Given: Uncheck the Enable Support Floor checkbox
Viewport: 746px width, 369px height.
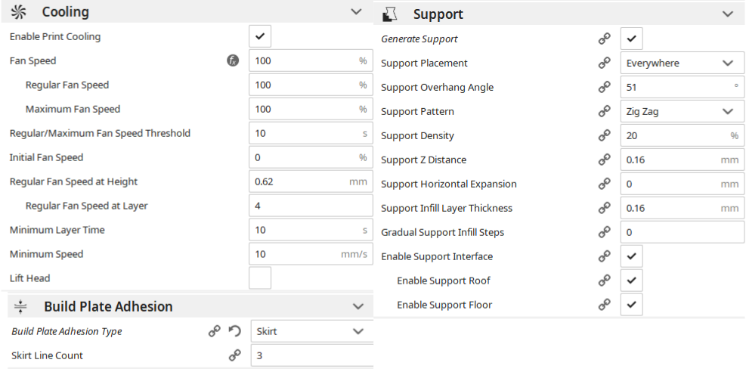Looking at the screenshot, I should point(631,305).
